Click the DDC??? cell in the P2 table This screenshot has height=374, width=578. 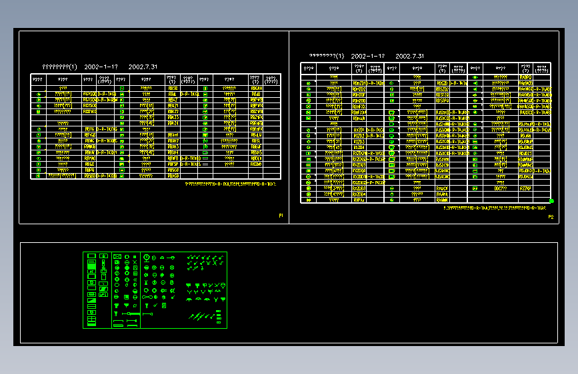click(500, 188)
